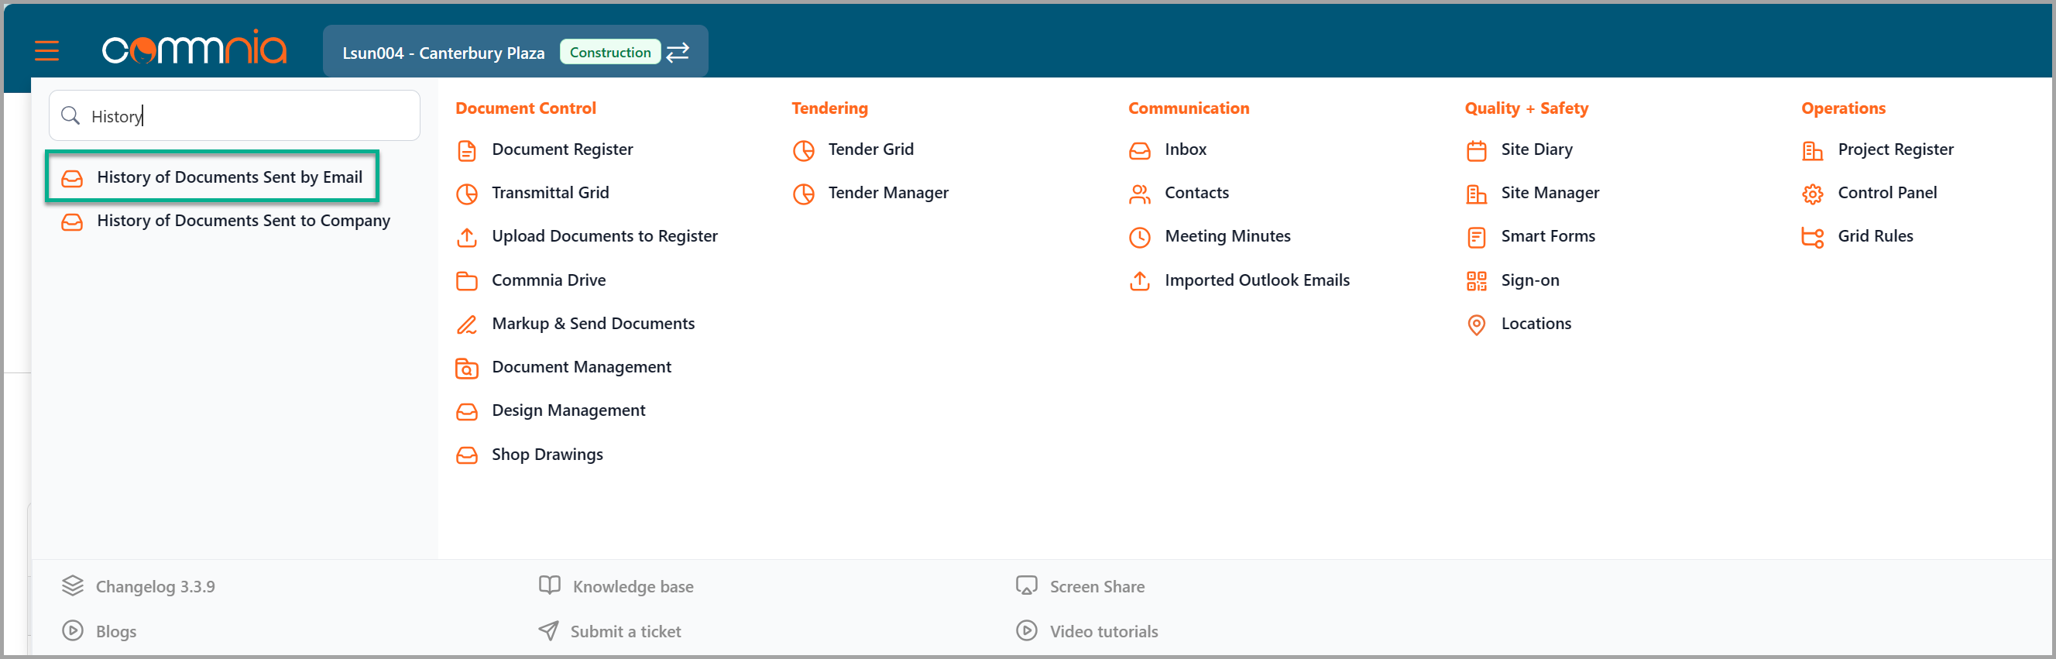This screenshot has width=2056, height=659.
Task: Open Control Panel
Action: [x=1886, y=192]
